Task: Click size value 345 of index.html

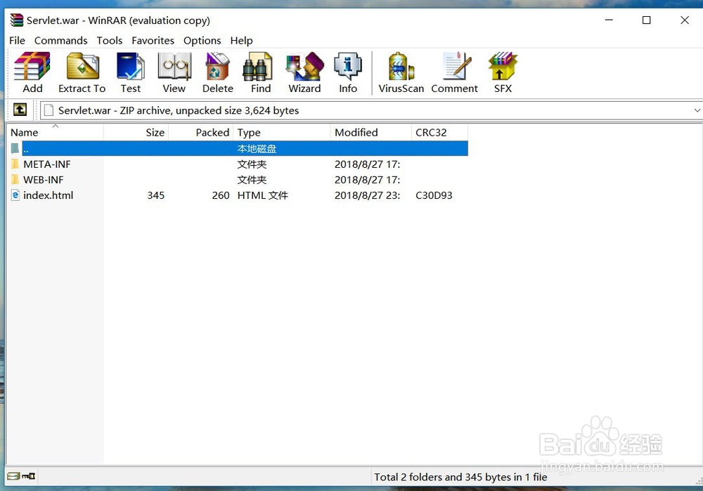Action: click(x=155, y=195)
